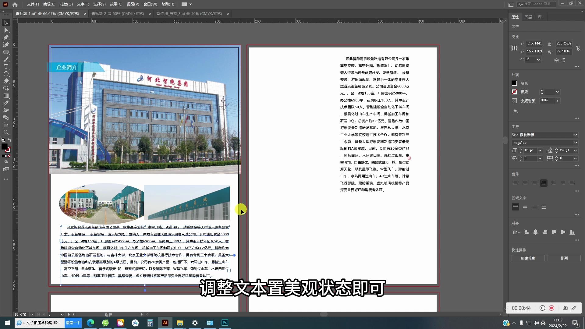This screenshot has width=585, height=329.
Task: Click the X position input field
Action: [x=534, y=44]
